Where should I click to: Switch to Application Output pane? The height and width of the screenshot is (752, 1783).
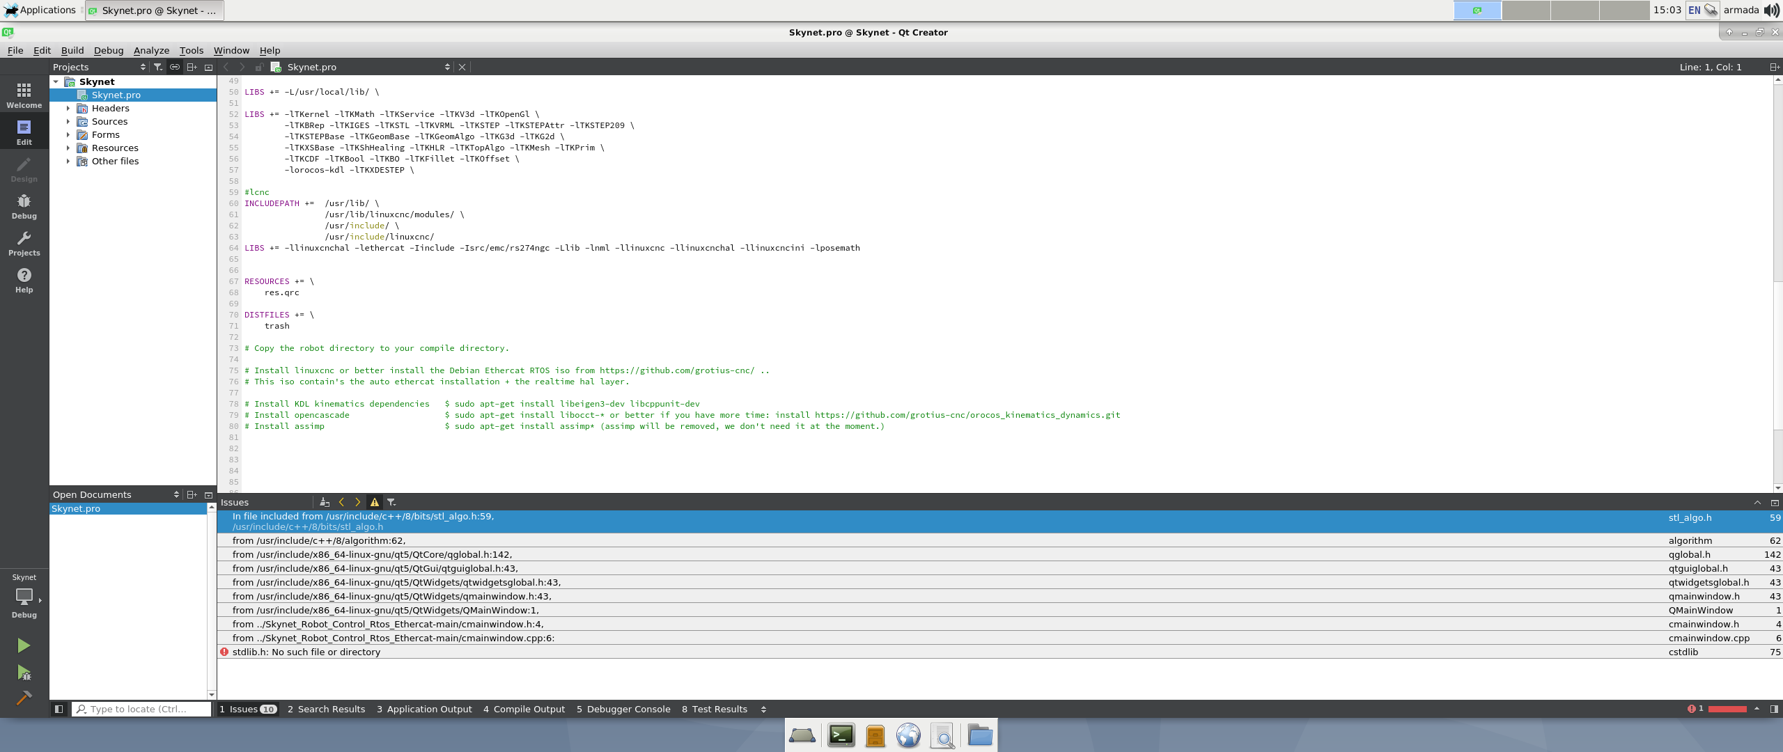coord(424,709)
